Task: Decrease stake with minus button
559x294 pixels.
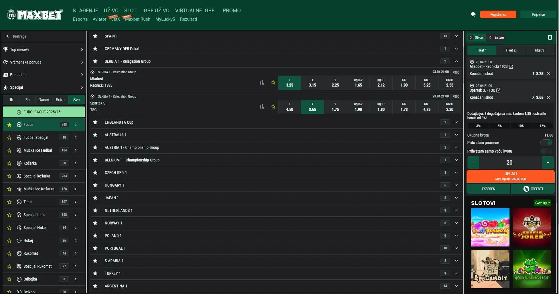Action: click(473, 163)
